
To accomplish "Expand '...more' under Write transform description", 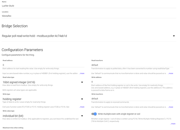I will [x=170, y=107].
